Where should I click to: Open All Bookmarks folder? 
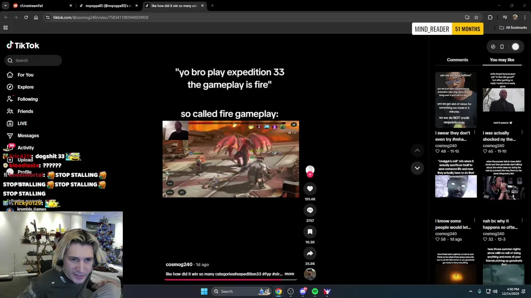coord(513,28)
